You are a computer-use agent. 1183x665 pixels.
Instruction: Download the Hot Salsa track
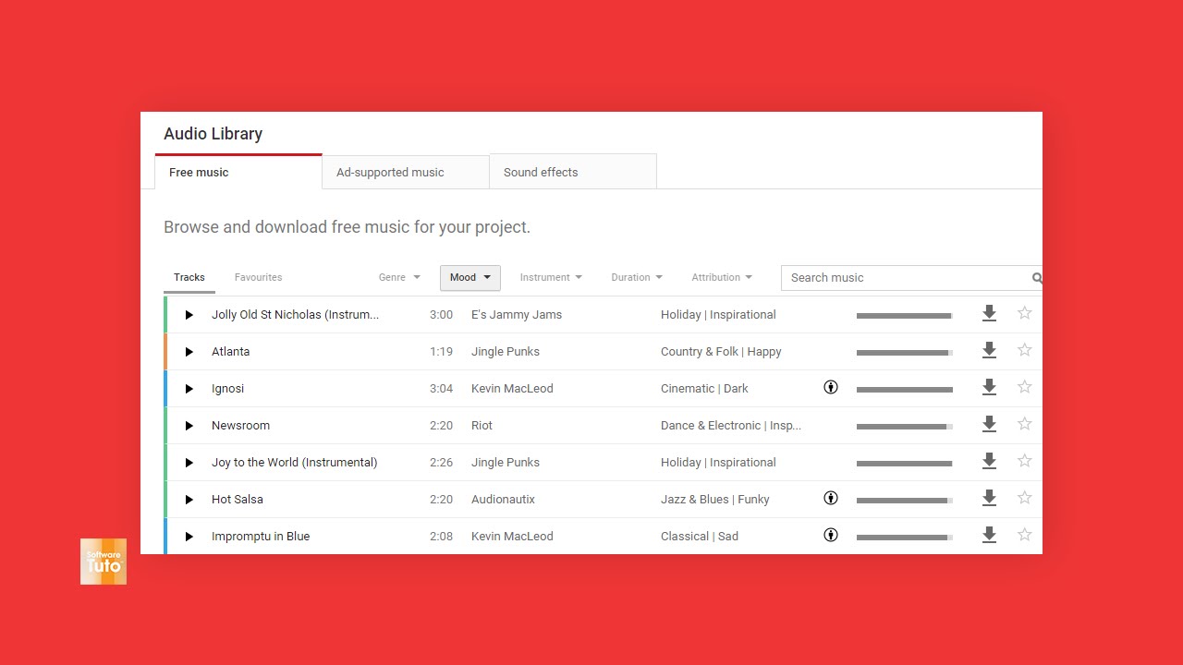tap(989, 499)
